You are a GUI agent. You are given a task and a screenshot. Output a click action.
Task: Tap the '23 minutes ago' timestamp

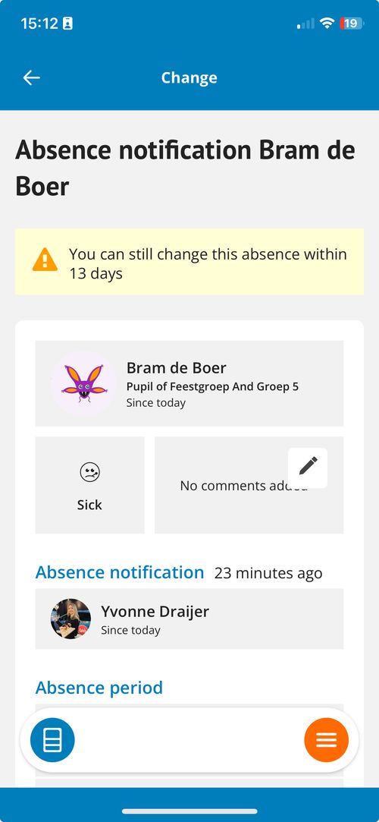[x=268, y=573]
